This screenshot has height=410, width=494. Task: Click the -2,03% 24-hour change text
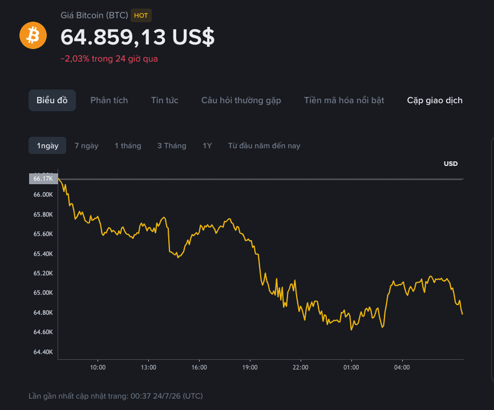point(109,59)
